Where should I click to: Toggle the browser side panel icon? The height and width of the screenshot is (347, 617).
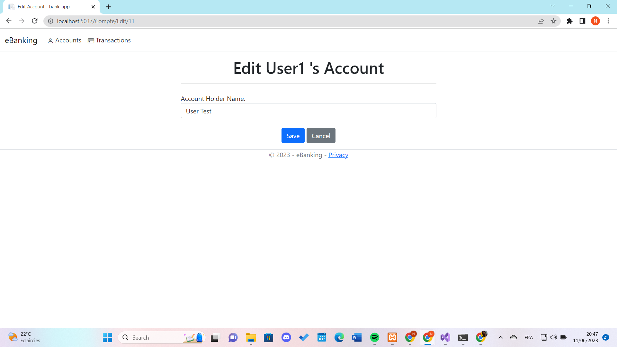[582, 21]
